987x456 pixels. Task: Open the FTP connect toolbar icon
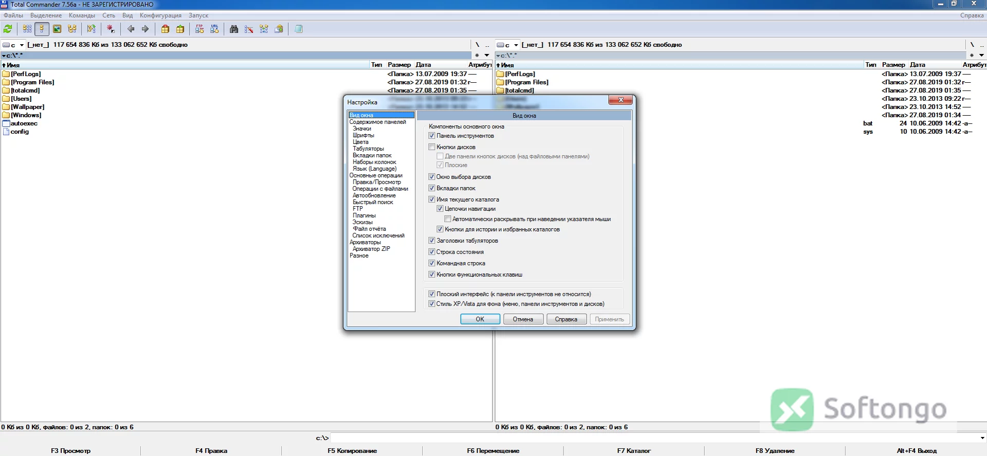pyautogui.click(x=199, y=29)
